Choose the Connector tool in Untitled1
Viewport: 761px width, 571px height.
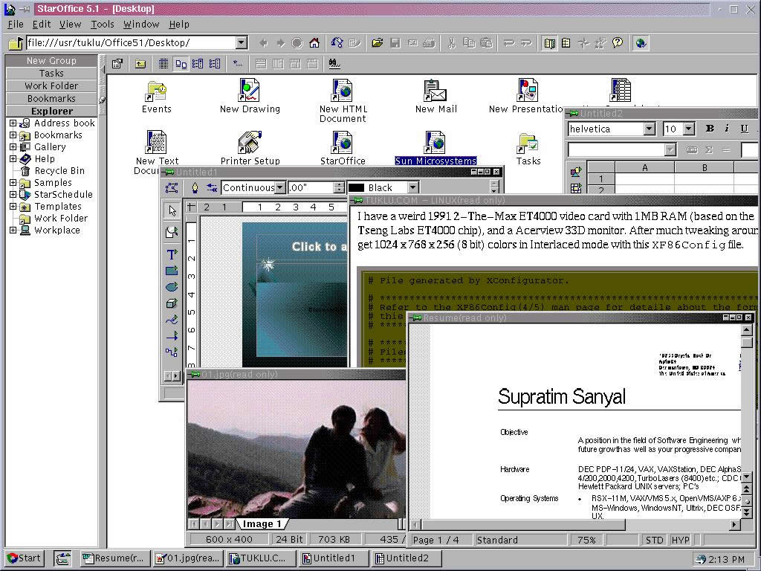(172, 352)
